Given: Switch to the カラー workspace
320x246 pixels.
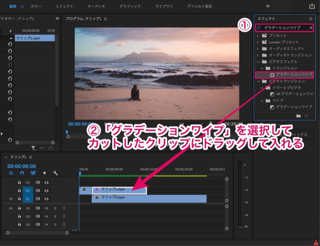Looking at the screenshot, I should (x=36, y=6).
